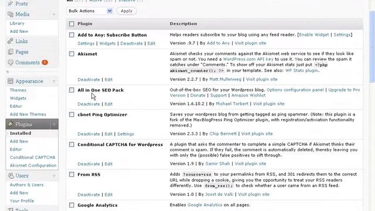This screenshot has width=375, height=211.
Task: Edit the All in One SEO Pack plugin
Action: pyautogui.click(x=108, y=104)
